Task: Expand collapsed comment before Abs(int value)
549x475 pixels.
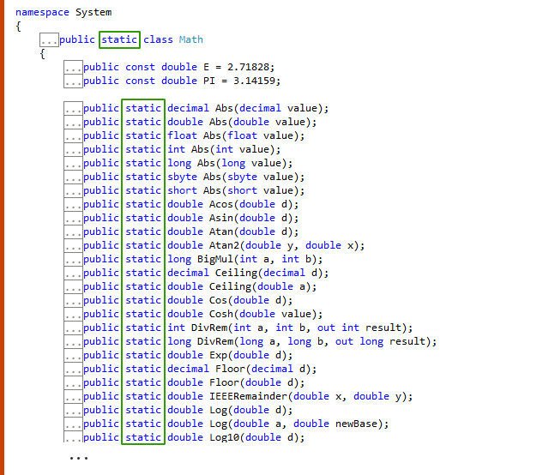Action: [73, 149]
